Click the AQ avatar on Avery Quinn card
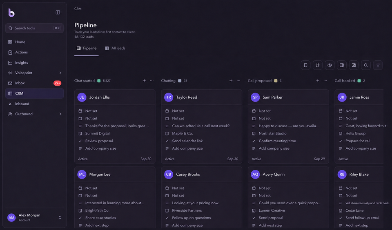The image size is (392, 230). click(x=255, y=174)
